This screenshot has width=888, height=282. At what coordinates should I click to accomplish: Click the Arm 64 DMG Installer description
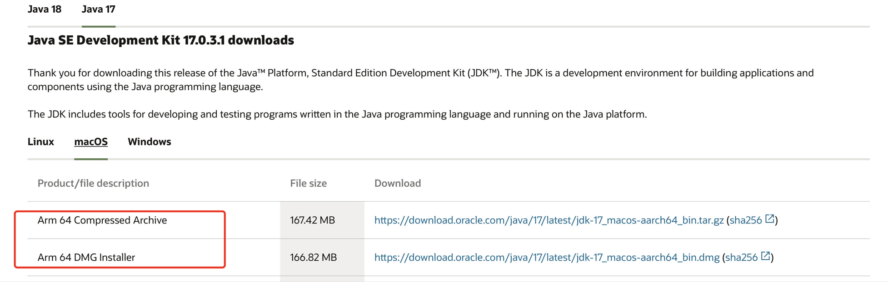point(86,258)
